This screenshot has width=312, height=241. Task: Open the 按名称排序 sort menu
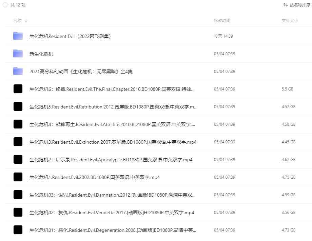click(296, 5)
